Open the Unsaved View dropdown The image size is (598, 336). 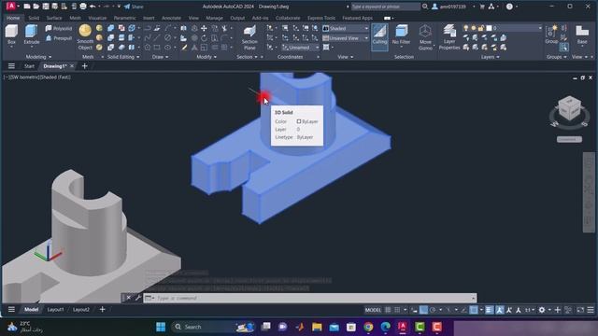pyautogui.click(x=346, y=38)
